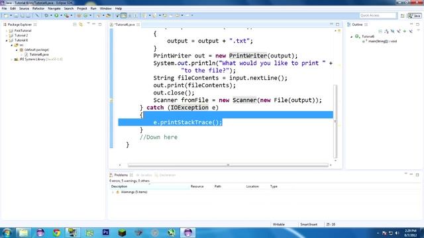Open the New file dropdown arrow
This screenshot has height=238, width=424.
(11, 16)
